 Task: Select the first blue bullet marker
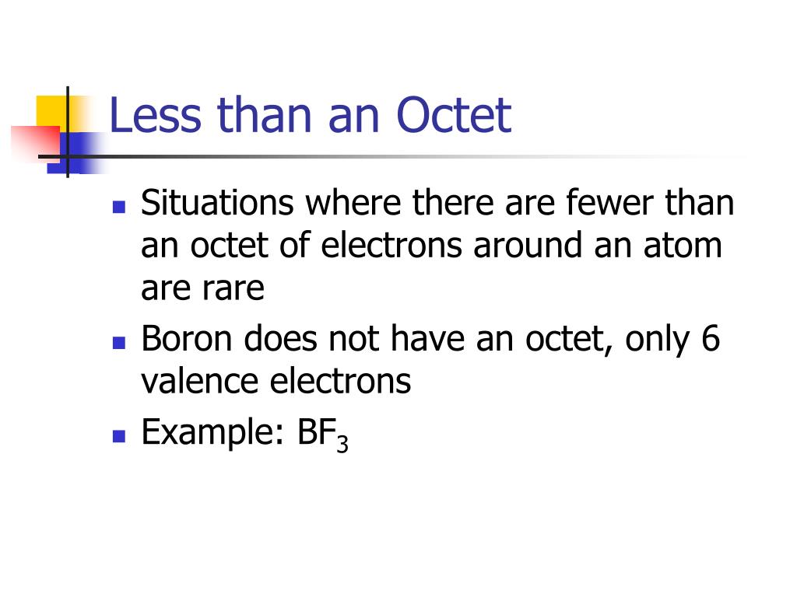point(119,206)
